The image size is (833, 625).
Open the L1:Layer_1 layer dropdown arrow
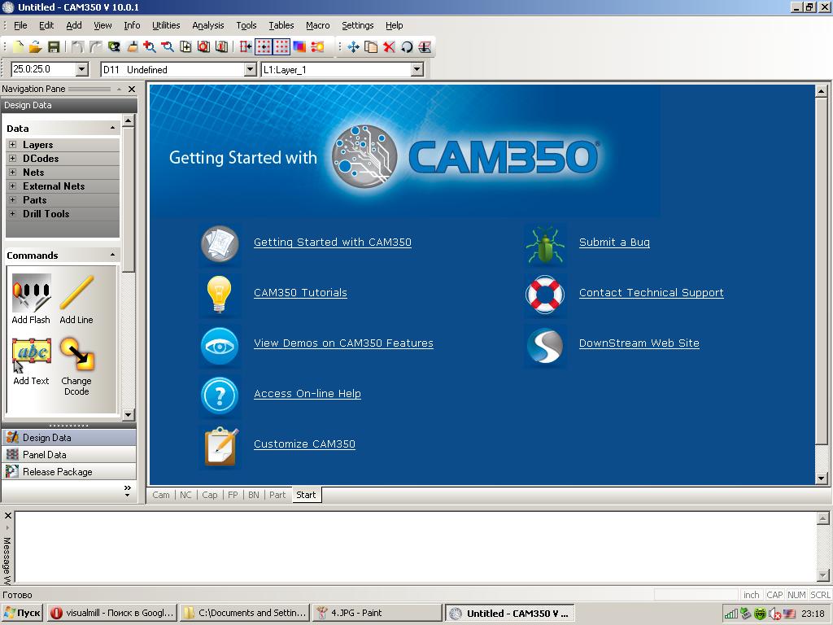click(417, 69)
